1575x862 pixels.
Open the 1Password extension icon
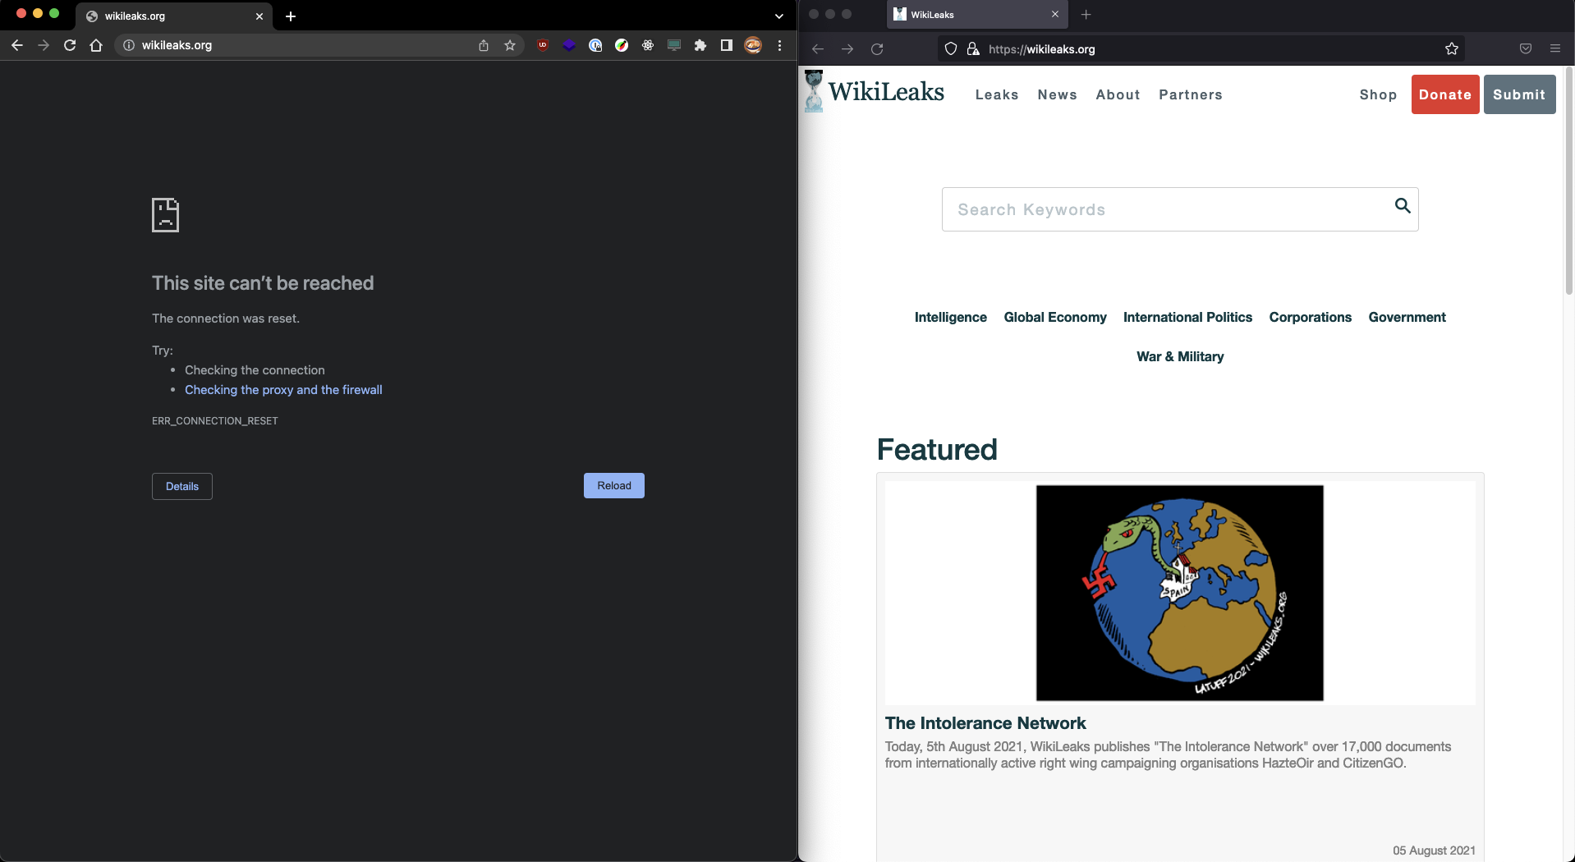tap(595, 45)
